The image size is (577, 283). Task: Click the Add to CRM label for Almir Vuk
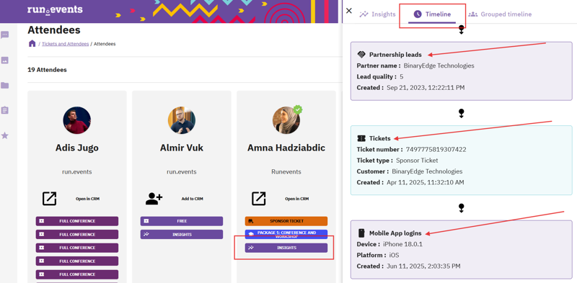click(x=193, y=199)
